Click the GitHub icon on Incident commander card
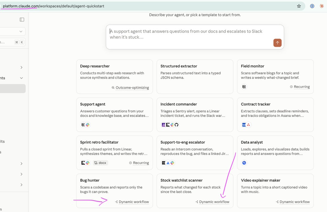 point(176,125)
